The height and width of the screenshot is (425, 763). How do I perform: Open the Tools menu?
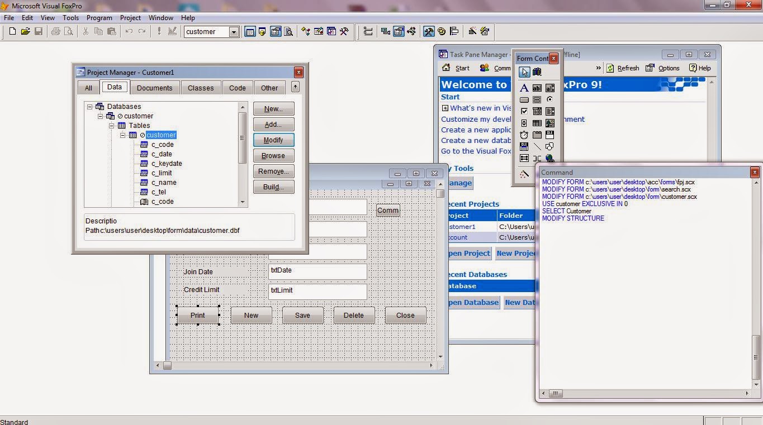coord(71,18)
